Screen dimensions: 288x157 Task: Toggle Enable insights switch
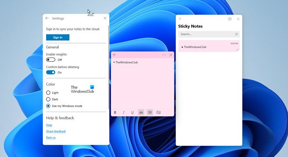51,60
